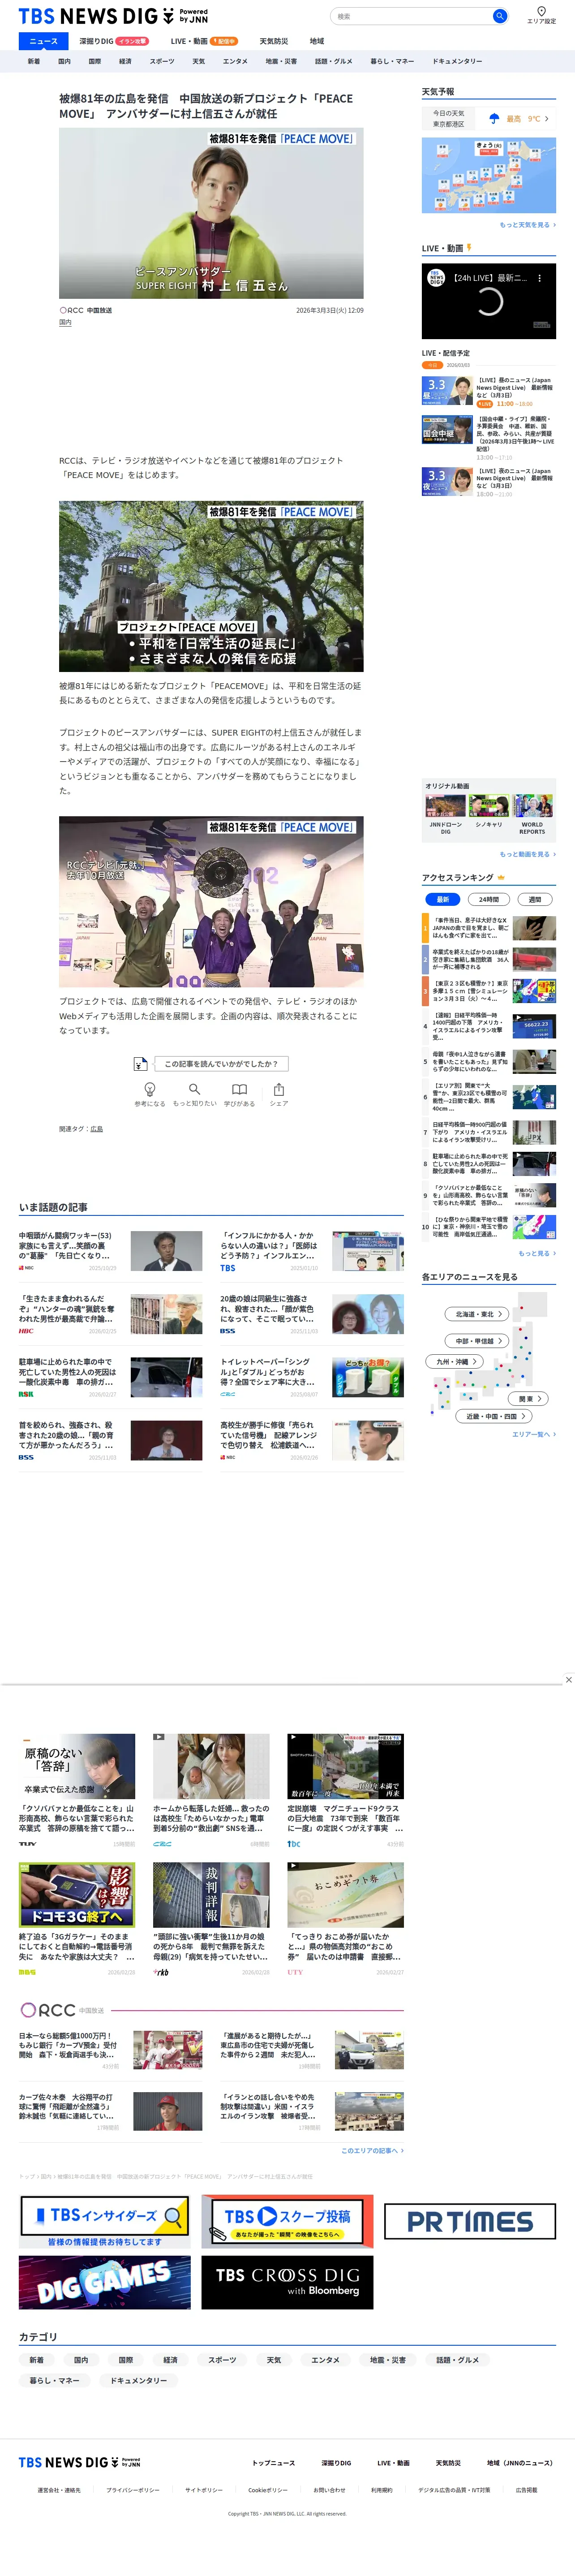
Task: Expand 中部・甲信越 regional news
Action: (x=476, y=1340)
